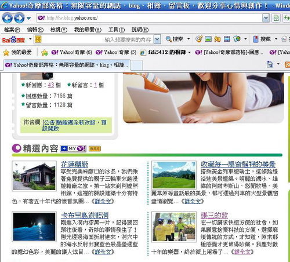
Task: Click the Baidu video filmstrip icon
Action: [x=227, y=39]
